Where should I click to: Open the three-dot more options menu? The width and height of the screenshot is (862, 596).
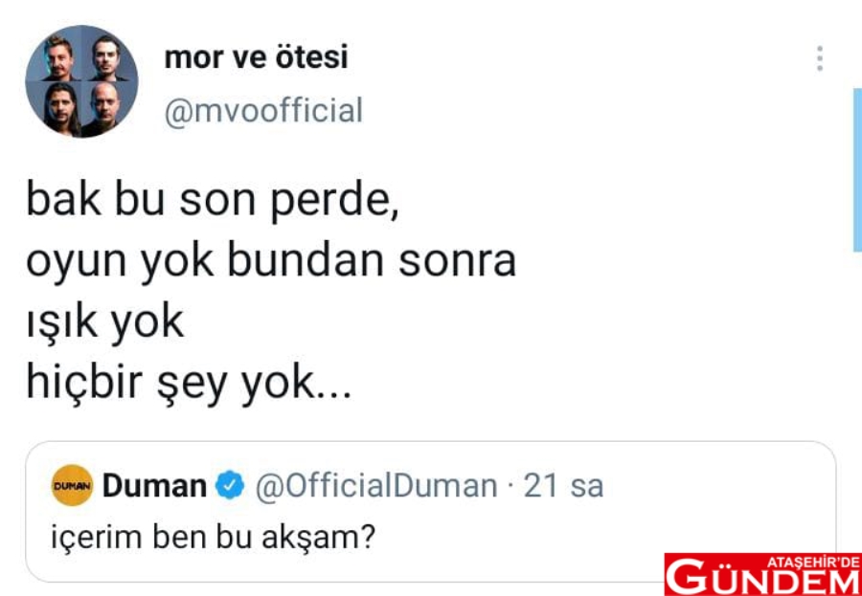point(820,58)
